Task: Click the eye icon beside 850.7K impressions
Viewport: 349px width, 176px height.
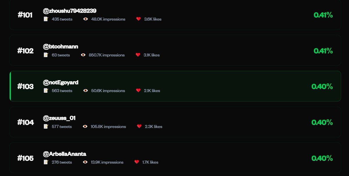Action: point(83,55)
